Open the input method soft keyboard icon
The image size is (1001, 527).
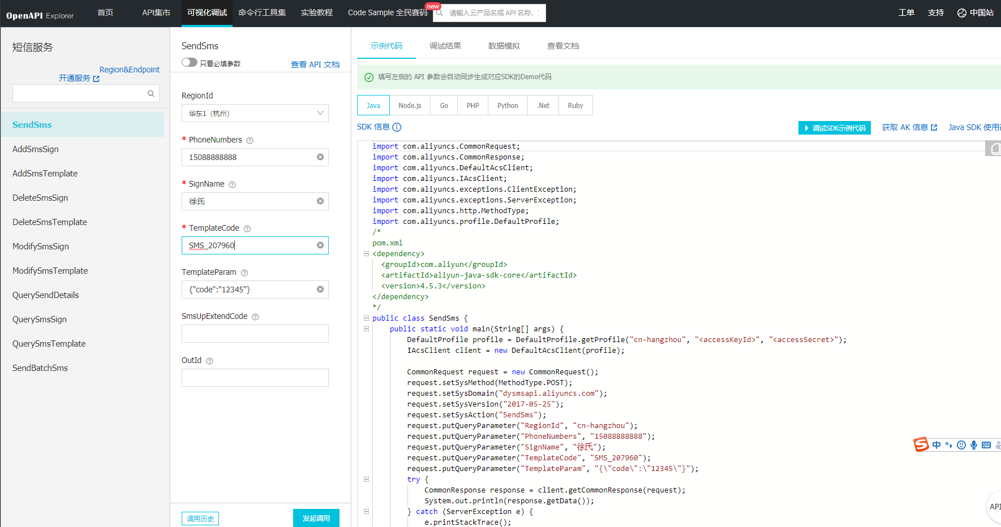pos(986,445)
